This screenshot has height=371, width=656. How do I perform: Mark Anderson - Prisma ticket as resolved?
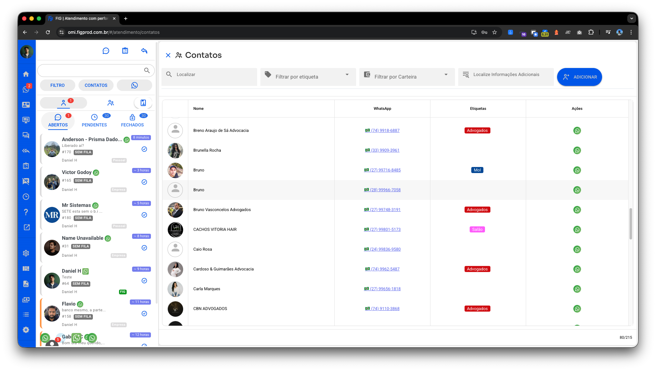click(x=144, y=149)
